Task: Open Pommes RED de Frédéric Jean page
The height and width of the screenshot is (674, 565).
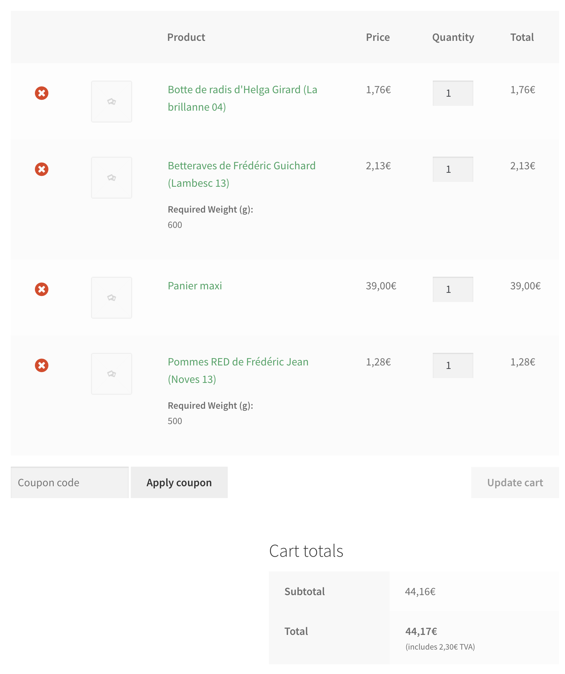Action: click(x=238, y=370)
